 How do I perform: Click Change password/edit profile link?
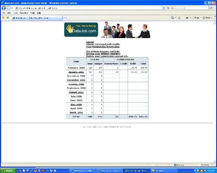pos(103,44)
